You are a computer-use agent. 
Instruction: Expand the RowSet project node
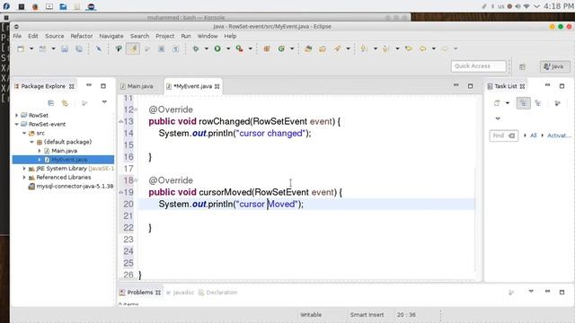point(16,116)
